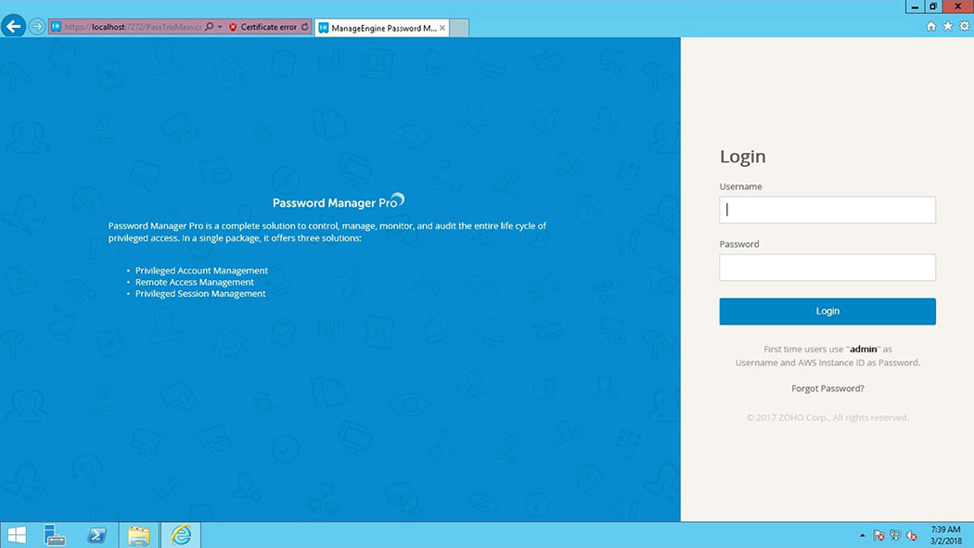Restore down the browser window
Image resolution: width=974 pixels, height=548 pixels.
pos(933,6)
